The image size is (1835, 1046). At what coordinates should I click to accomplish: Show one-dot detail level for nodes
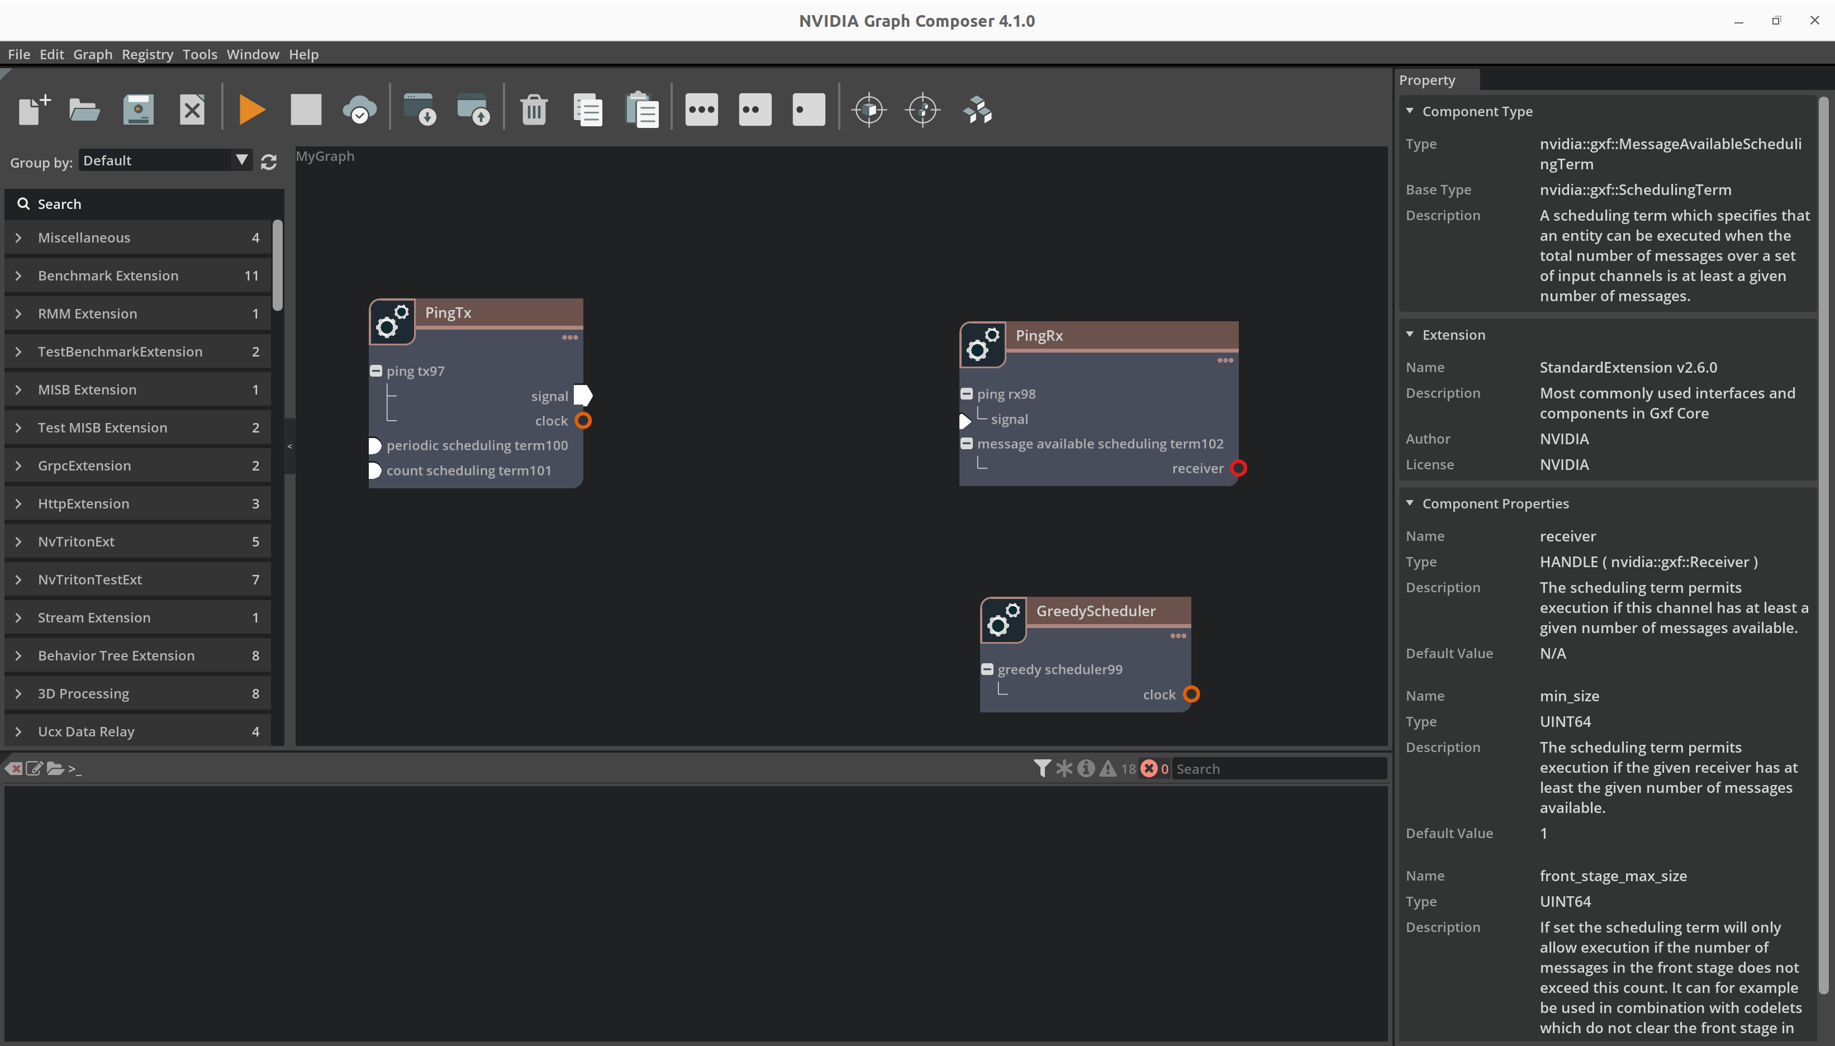pyautogui.click(x=809, y=110)
